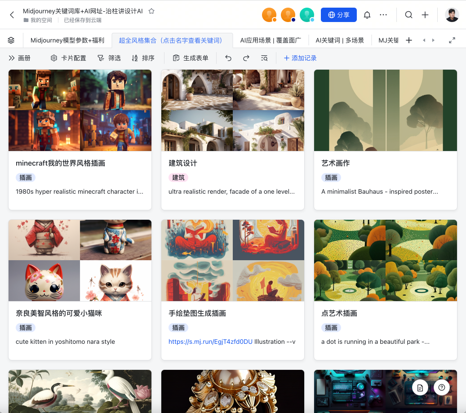Screen dimensions: 466x413
Task: Open the three-dot more options menu
Action: [x=383, y=14]
